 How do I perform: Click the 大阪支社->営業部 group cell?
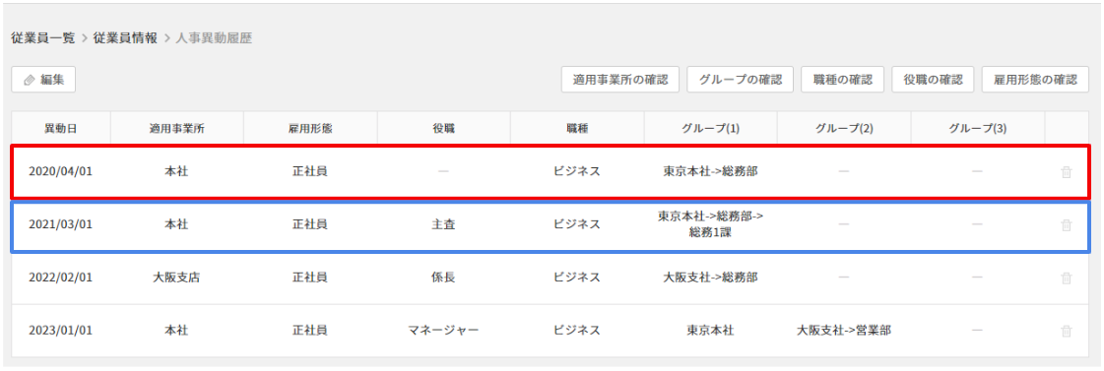pyautogui.click(x=843, y=331)
